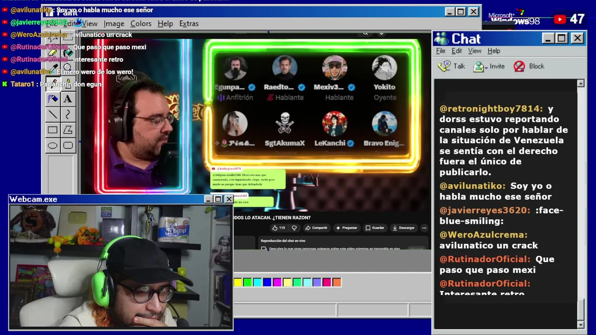
Task: Click the Chat scrollbar down arrow
Action: pos(581,324)
